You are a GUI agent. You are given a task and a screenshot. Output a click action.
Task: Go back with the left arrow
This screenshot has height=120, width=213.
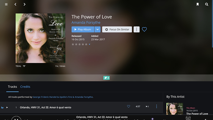pyautogui.click(x=15, y=4)
